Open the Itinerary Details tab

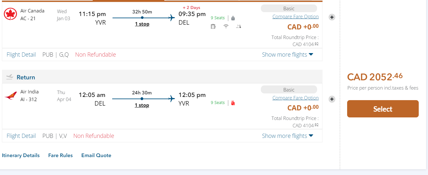tap(21, 155)
